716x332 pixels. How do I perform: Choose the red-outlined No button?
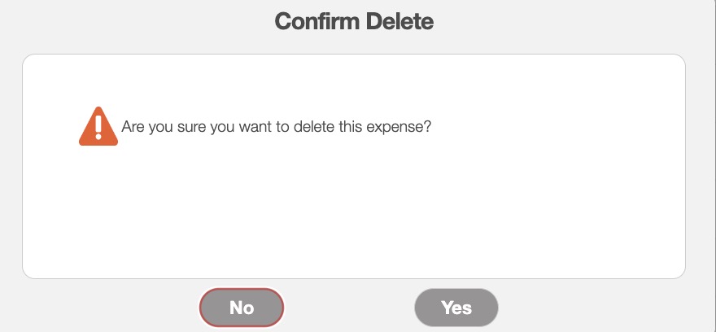tap(242, 308)
